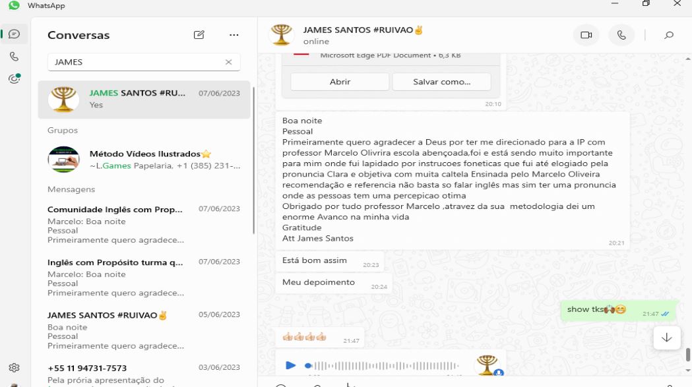The width and height of the screenshot is (692, 387).
Task: Restore down the WhatsApp window
Action: (x=646, y=3)
